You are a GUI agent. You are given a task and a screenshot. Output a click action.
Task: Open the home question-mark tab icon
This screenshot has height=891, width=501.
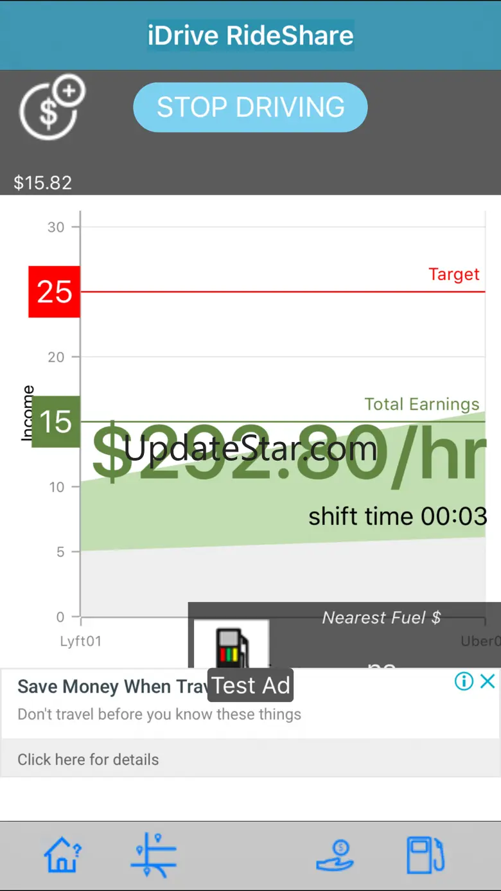[62, 855]
